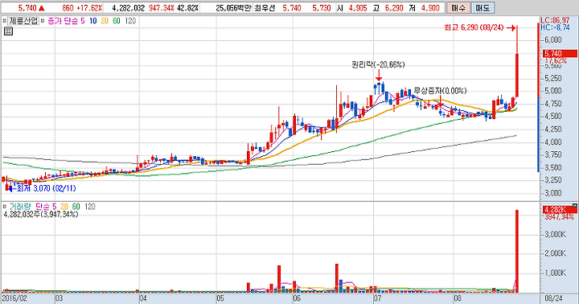
Task: Click the 최고 6,290 (08/24) label
Action: point(474,27)
